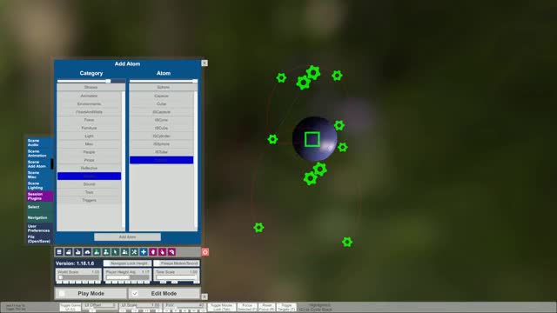Viewport: 557px width, 313px height.
Task: Click the slider above the Category list
Action: [x=91, y=81]
